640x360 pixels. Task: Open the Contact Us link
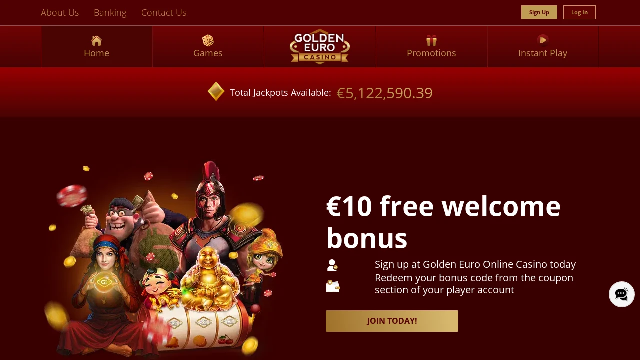pyautogui.click(x=164, y=12)
